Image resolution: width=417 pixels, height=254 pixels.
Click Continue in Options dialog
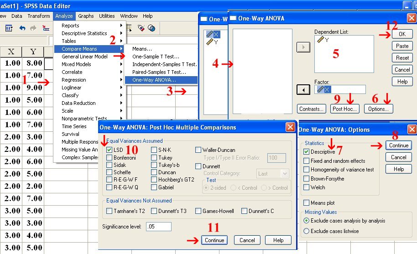click(x=399, y=145)
